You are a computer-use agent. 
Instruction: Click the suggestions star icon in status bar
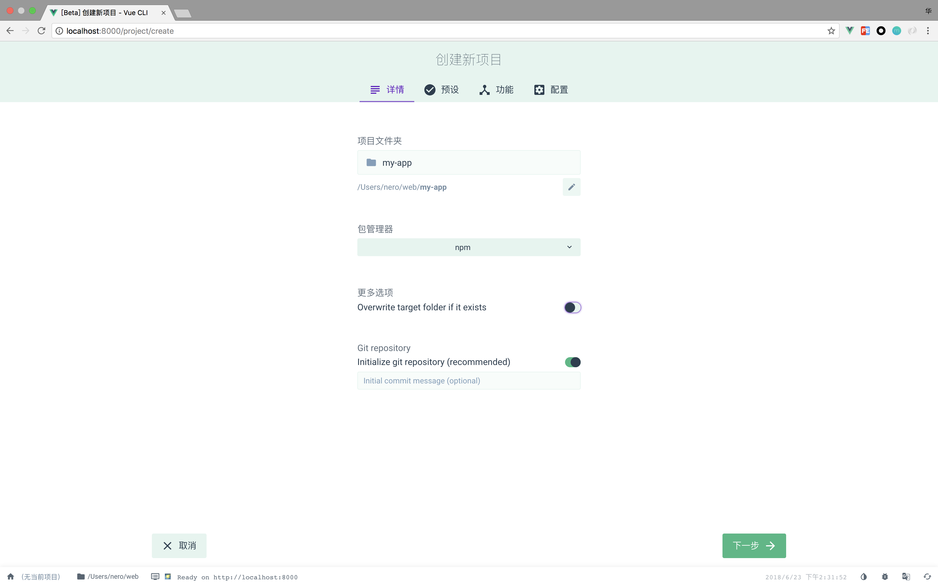(168, 576)
